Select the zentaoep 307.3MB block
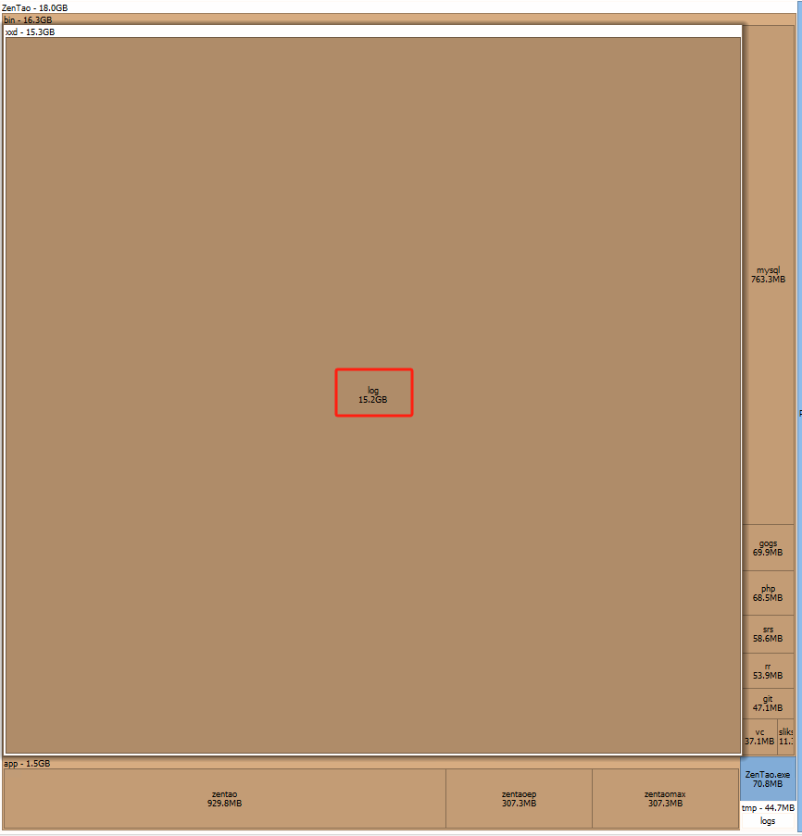 pos(519,799)
